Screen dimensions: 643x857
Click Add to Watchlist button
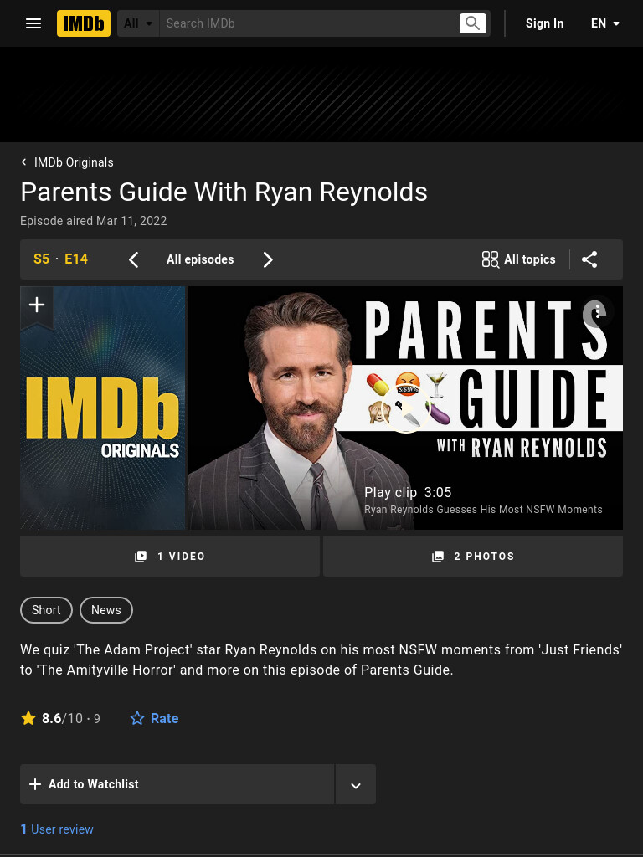177,784
